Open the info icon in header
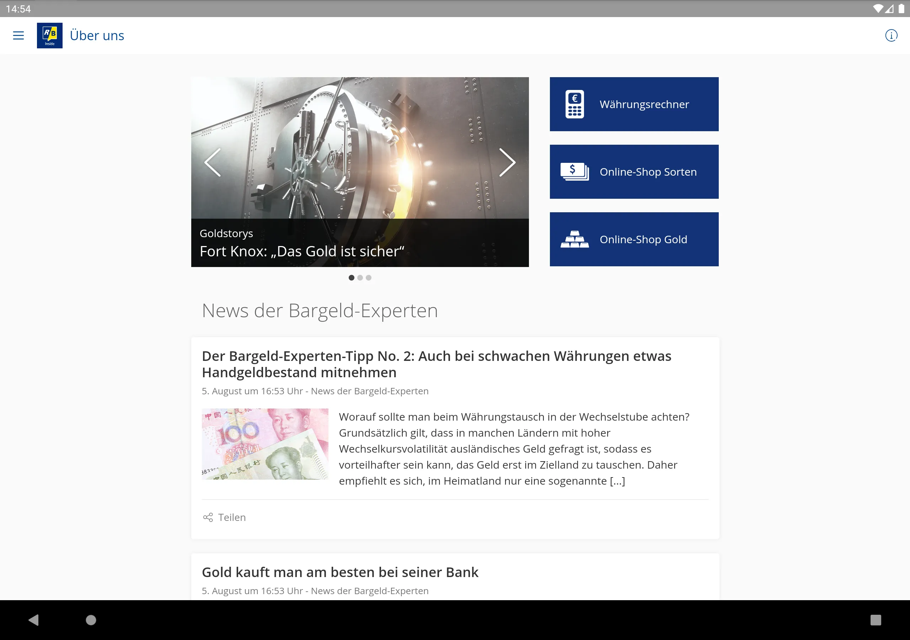This screenshot has height=640, width=910. click(x=891, y=36)
